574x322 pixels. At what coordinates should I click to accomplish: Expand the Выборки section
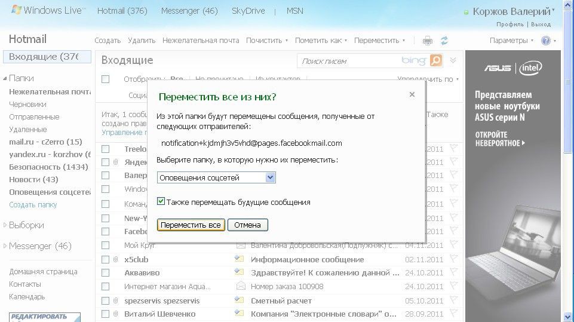(5, 225)
